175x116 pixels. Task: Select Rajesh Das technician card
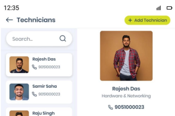tap(39, 65)
